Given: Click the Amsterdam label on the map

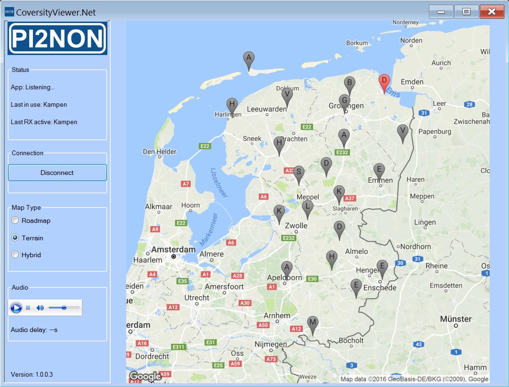Looking at the screenshot, I should click(x=173, y=249).
